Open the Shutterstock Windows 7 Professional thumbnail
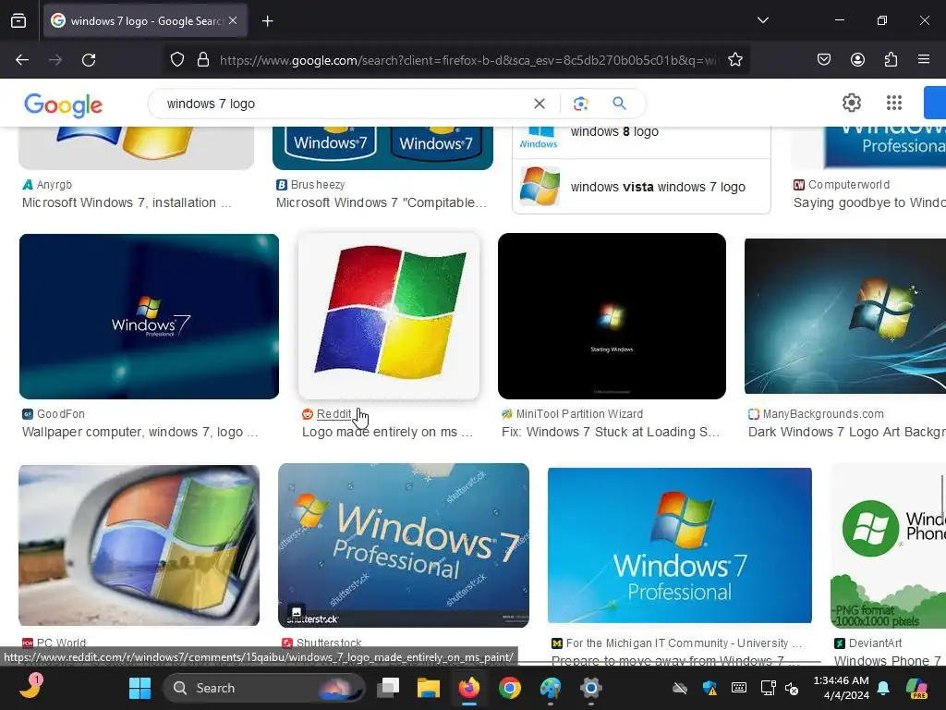The height and width of the screenshot is (710, 946). pos(404,545)
